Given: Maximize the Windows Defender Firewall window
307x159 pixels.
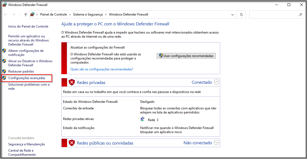Looking at the screenshot, I should point(289,5).
